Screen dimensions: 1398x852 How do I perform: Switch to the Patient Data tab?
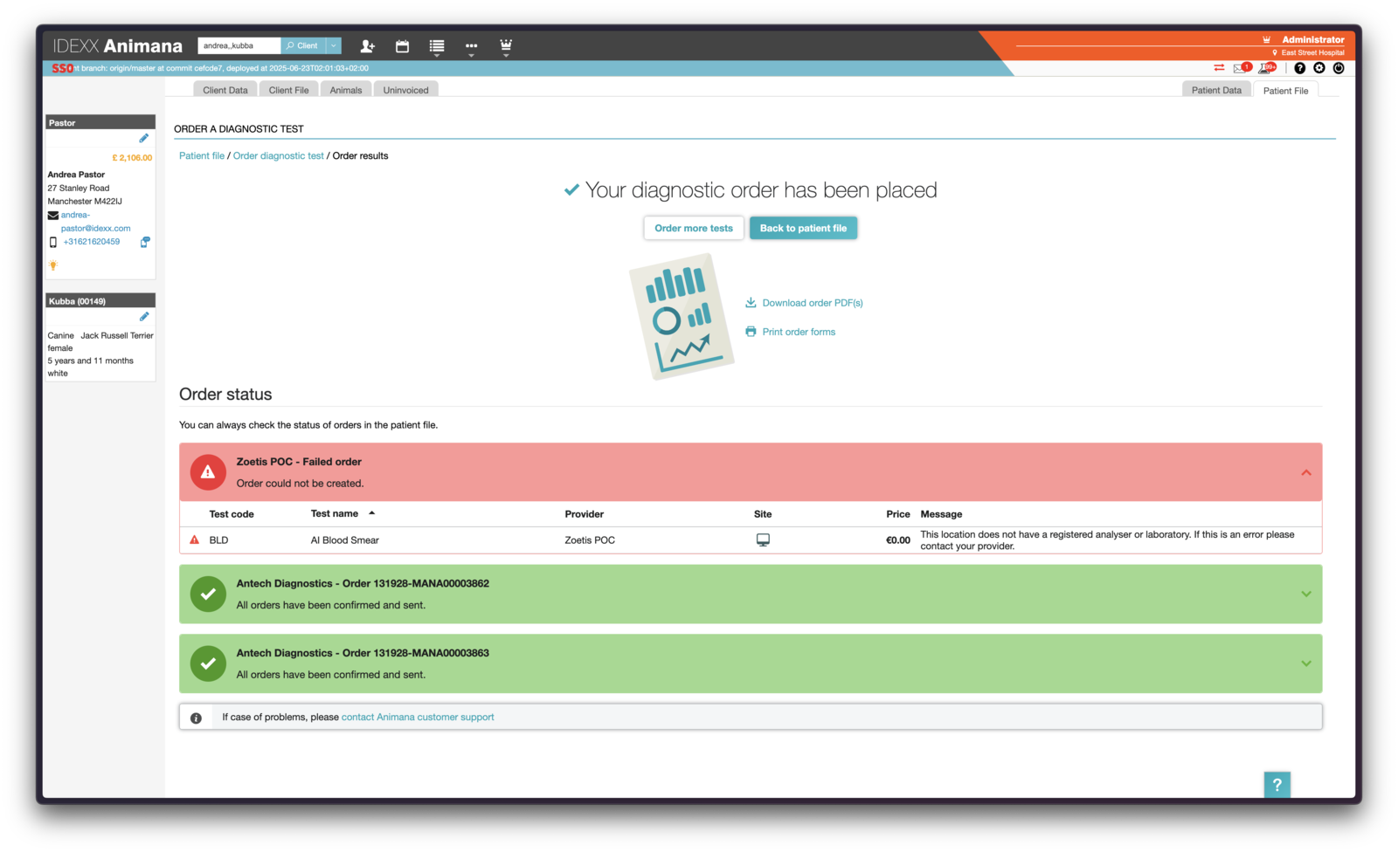[x=1216, y=90]
